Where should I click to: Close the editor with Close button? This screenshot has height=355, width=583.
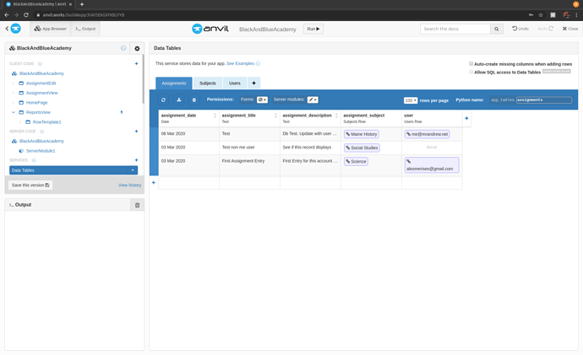point(570,29)
